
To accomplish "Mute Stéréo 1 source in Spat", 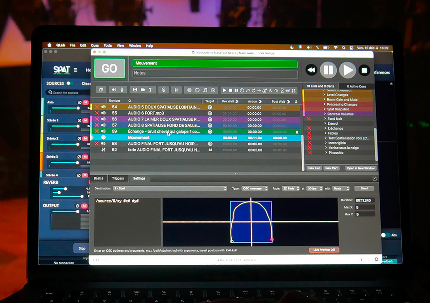I will 85,120.
